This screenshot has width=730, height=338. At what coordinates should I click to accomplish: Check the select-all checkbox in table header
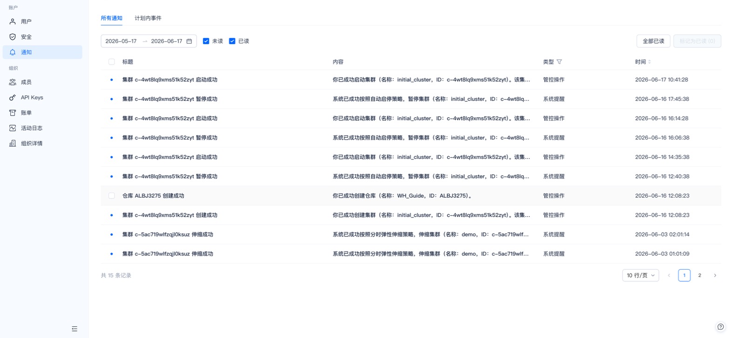pyautogui.click(x=112, y=62)
